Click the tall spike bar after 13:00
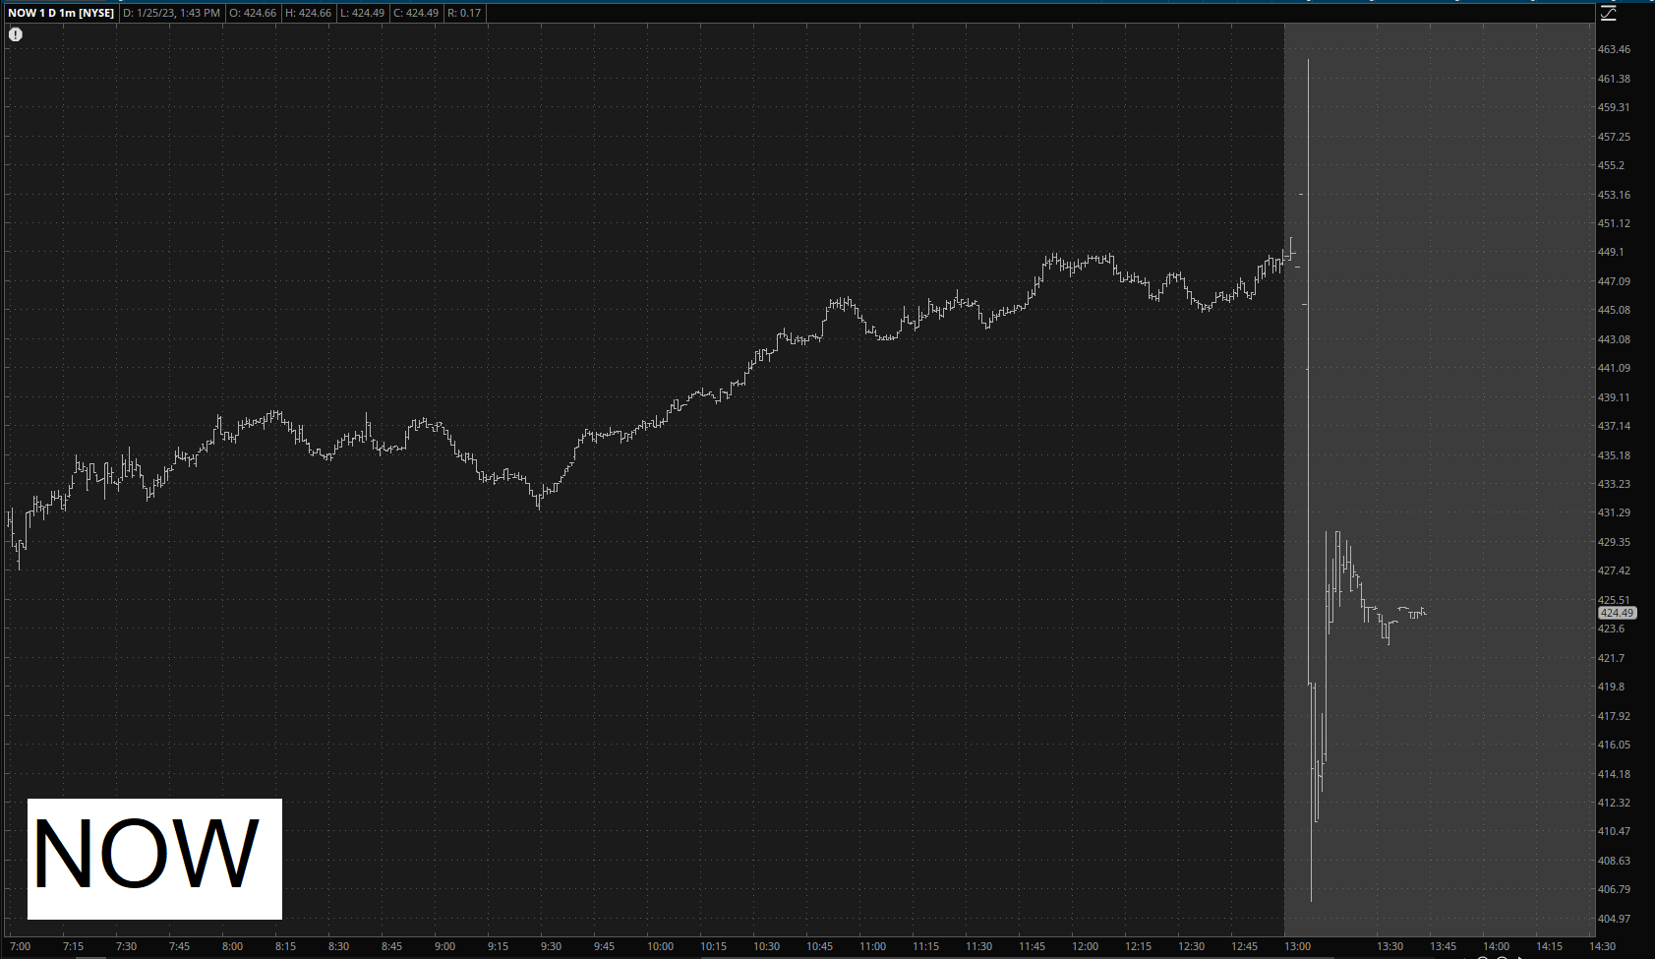The width and height of the screenshot is (1655, 959). click(x=1308, y=295)
